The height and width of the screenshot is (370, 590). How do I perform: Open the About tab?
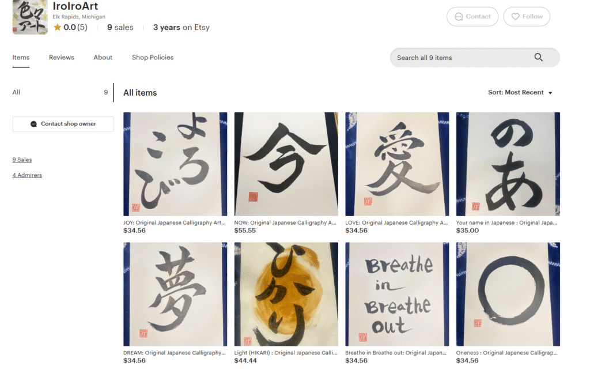pyautogui.click(x=103, y=58)
